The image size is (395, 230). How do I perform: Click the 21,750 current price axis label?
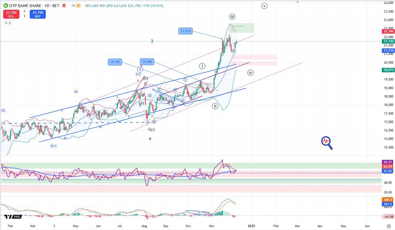388,41
